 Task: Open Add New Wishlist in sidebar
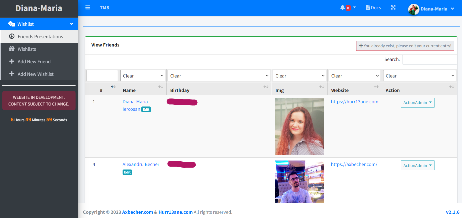(x=36, y=74)
